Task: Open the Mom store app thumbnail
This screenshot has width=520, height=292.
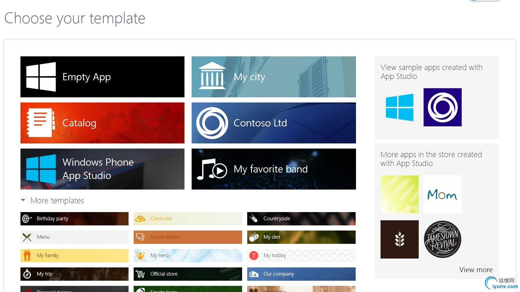Action: pyautogui.click(x=443, y=194)
